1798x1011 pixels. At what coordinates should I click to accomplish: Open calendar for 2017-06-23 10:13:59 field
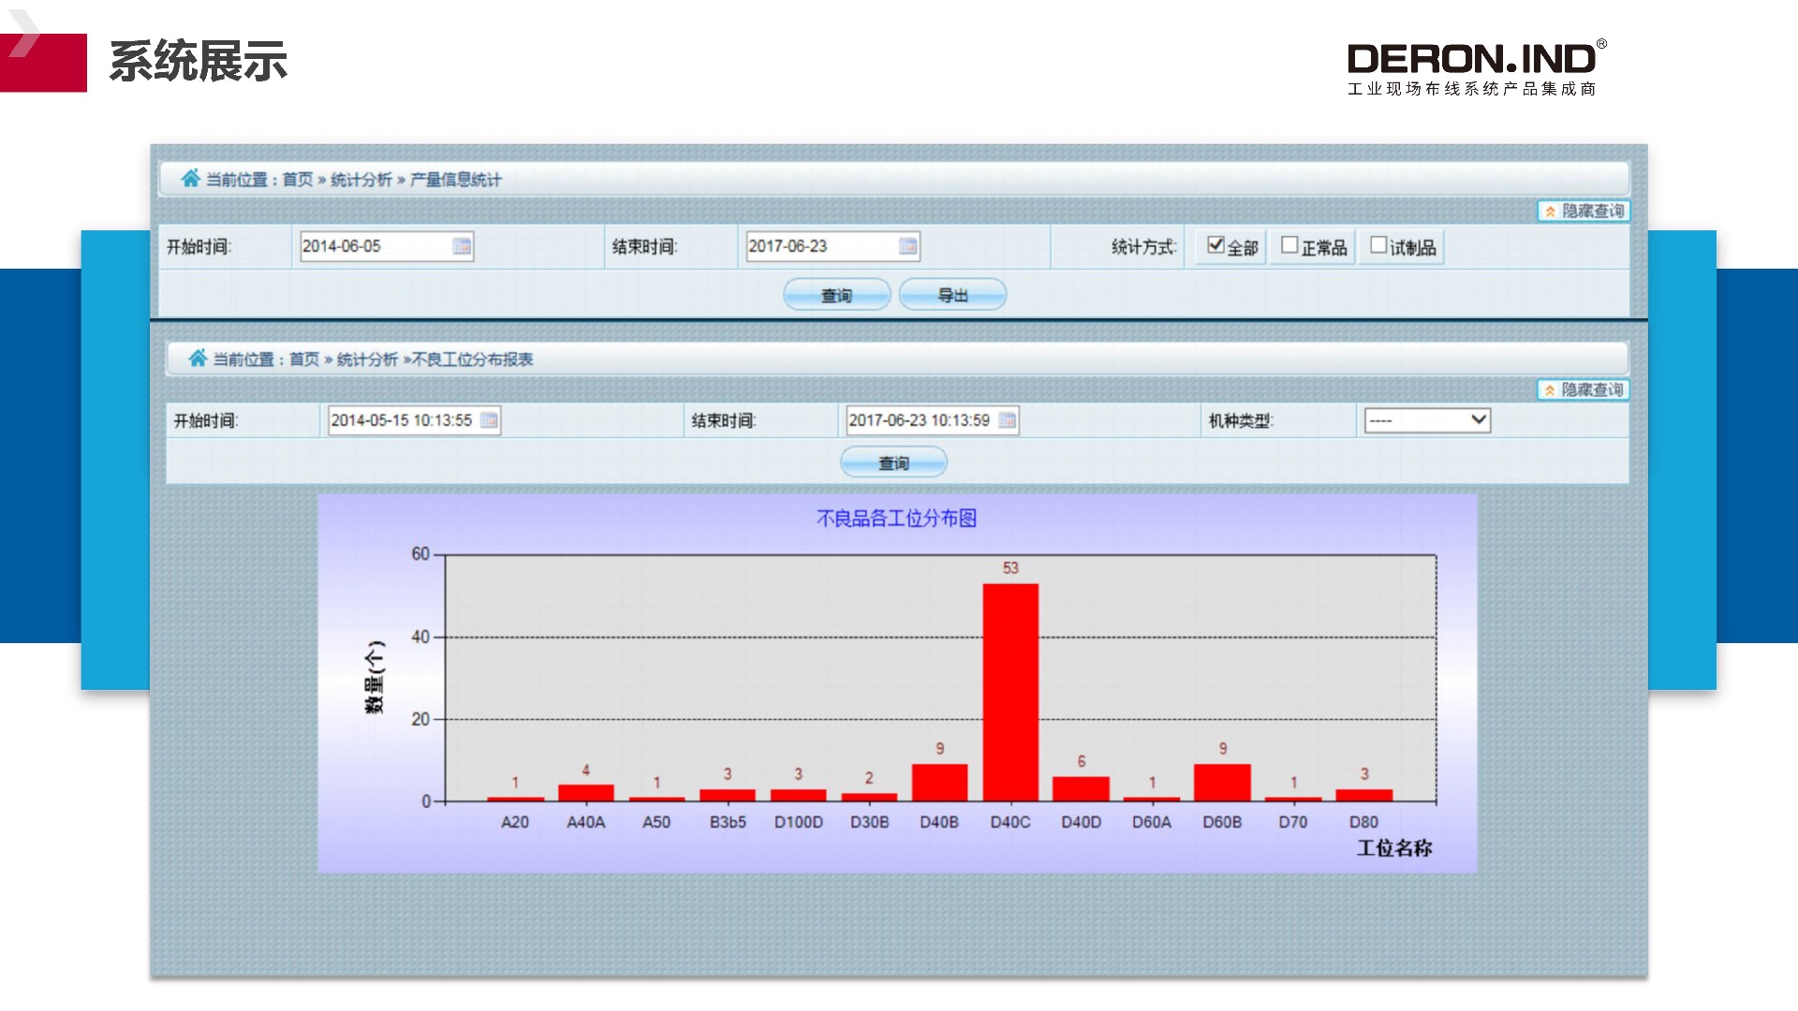1008,420
